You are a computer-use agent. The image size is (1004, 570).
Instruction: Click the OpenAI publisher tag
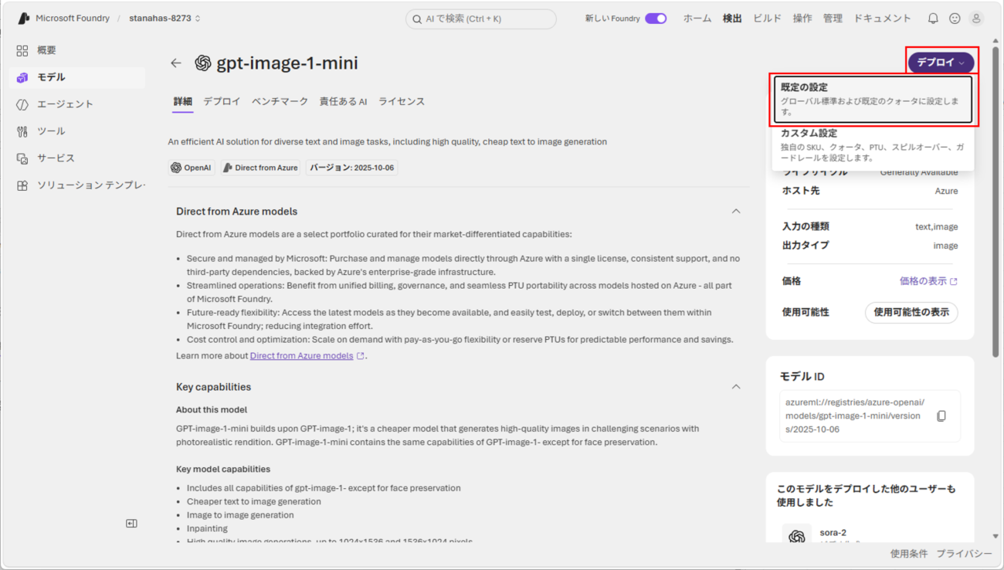click(x=191, y=168)
